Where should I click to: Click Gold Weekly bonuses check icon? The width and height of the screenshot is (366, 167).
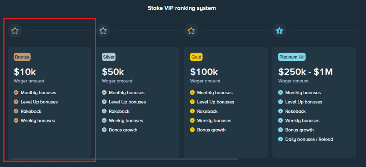(x=193, y=121)
